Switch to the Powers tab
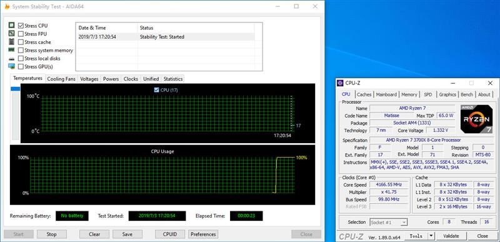Screen dimensions: 500x242 click(111, 79)
